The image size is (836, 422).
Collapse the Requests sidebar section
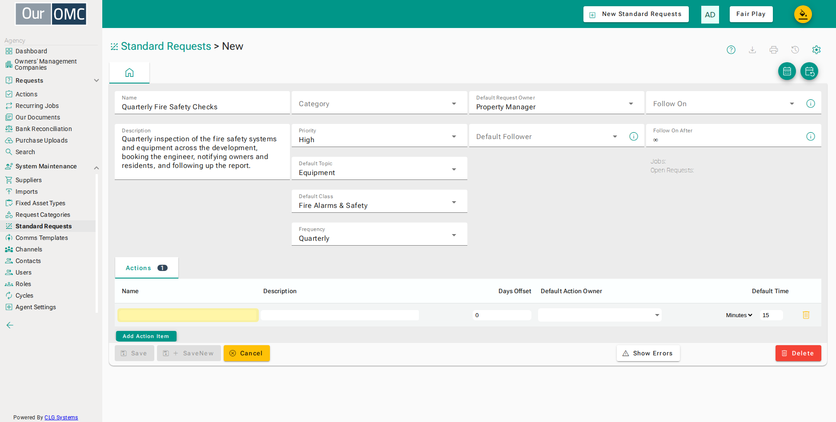coord(96,80)
